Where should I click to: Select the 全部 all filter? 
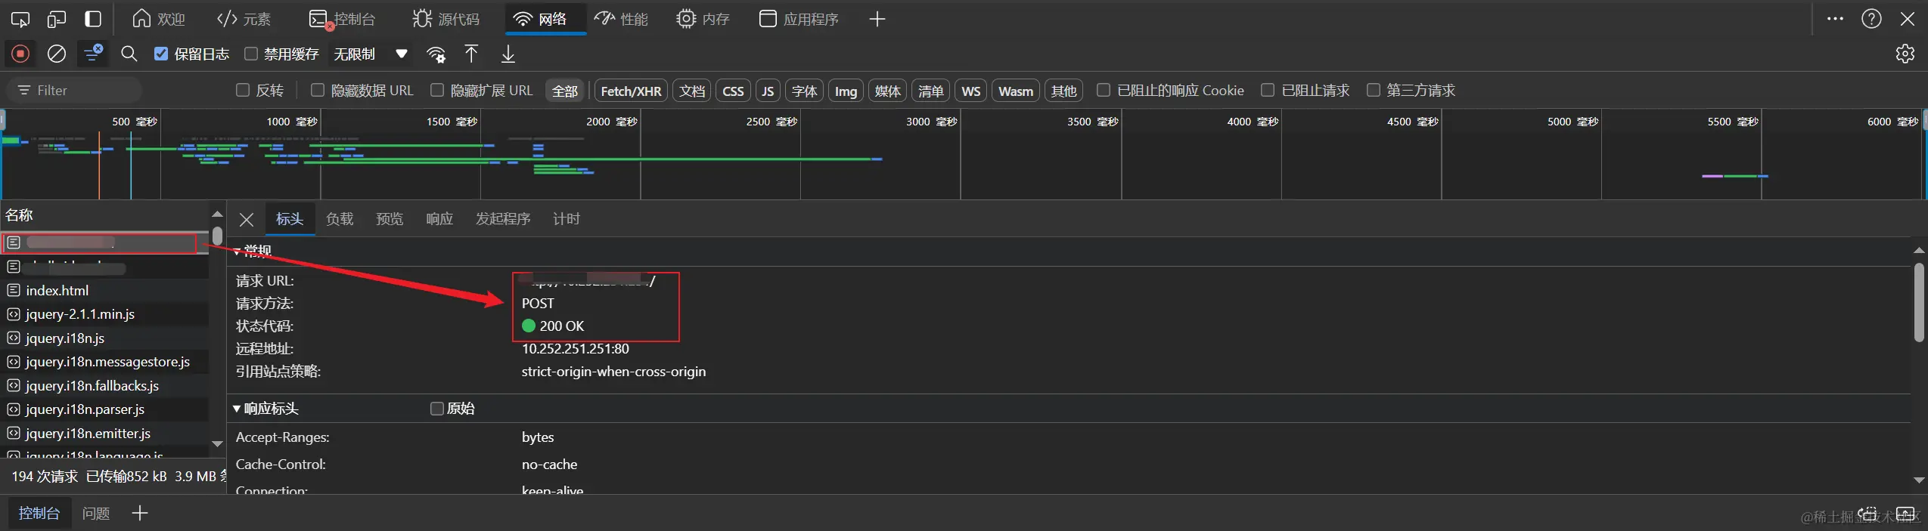(x=565, y=91)
